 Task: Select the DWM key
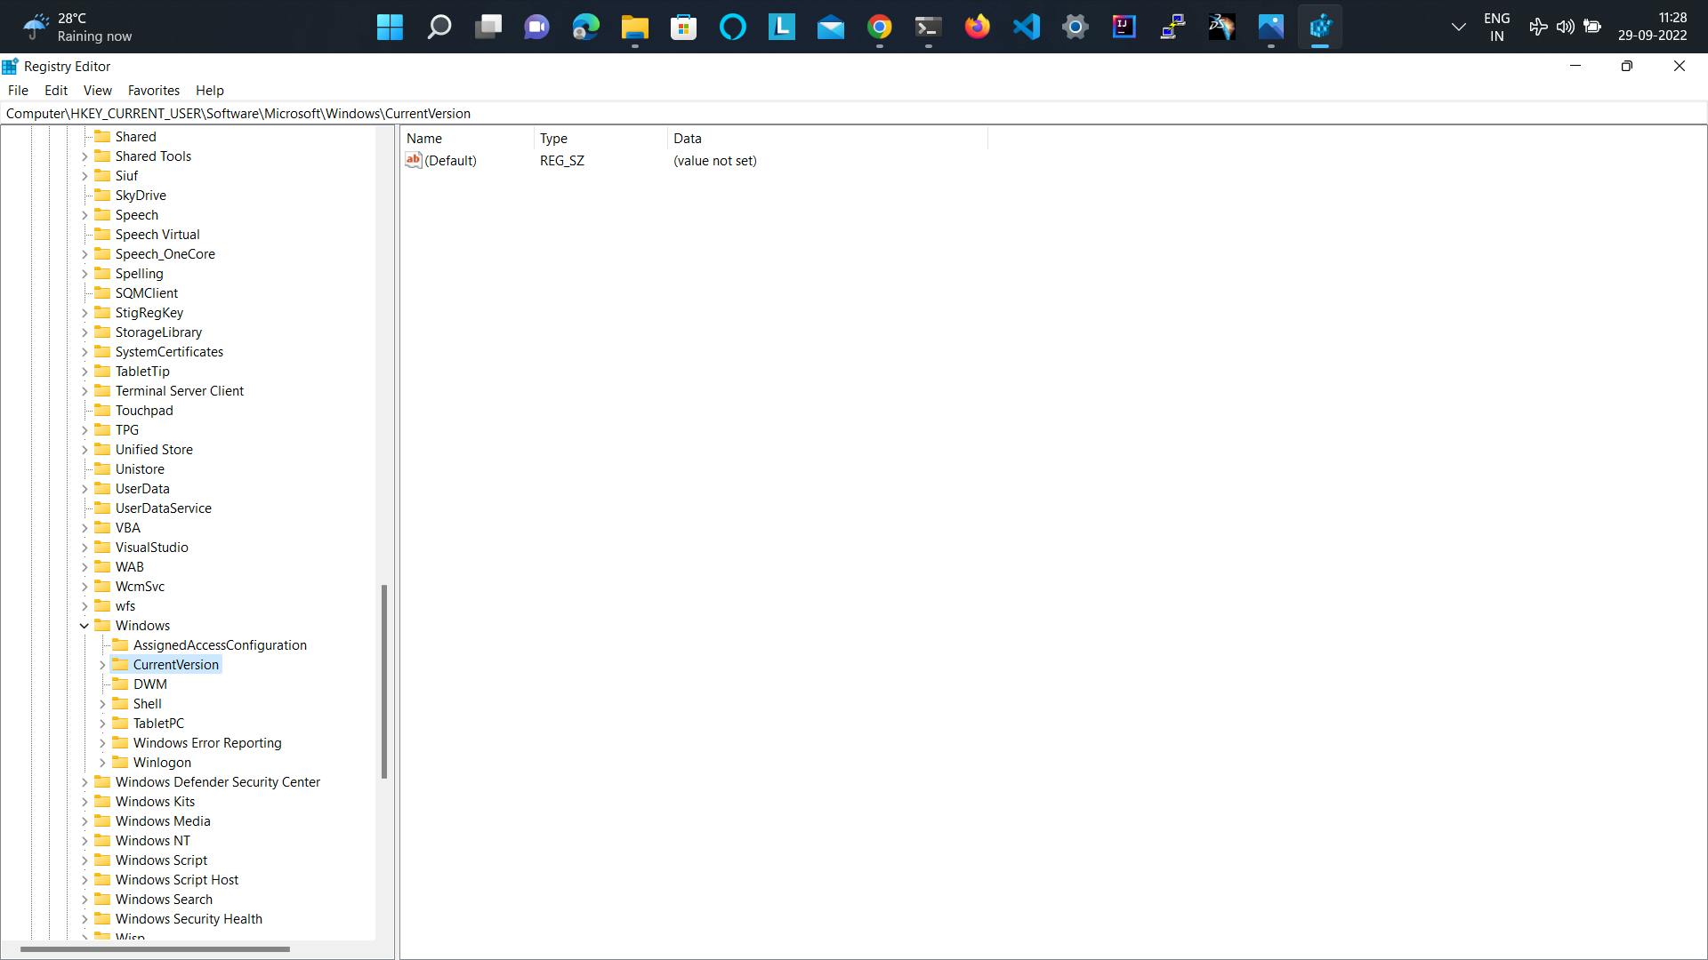150,684
